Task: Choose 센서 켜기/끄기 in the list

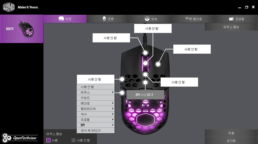Action: (x=96, y=131)
